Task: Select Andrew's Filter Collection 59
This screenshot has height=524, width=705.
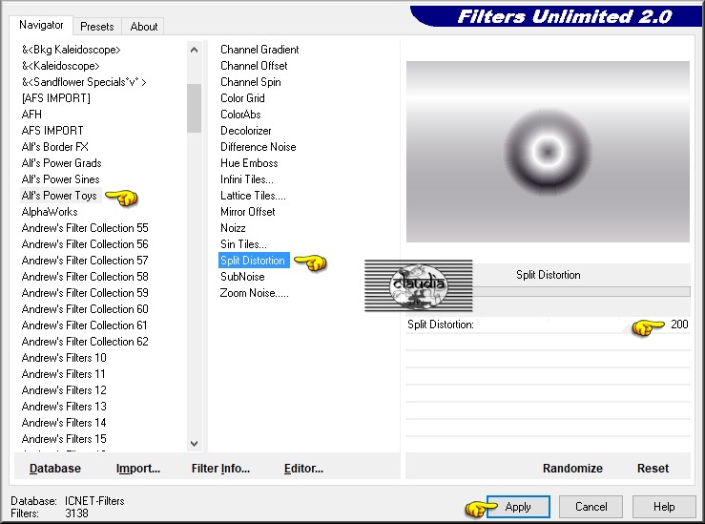Action: (85, 293)
